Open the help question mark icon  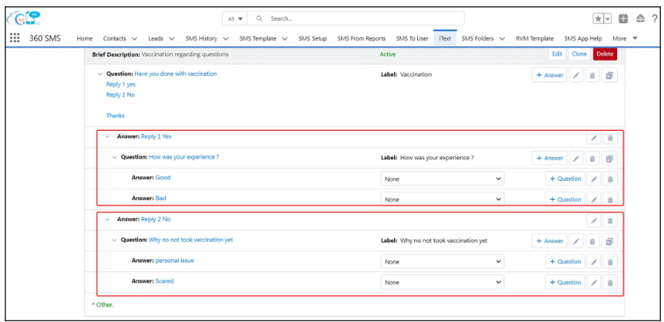654,18
